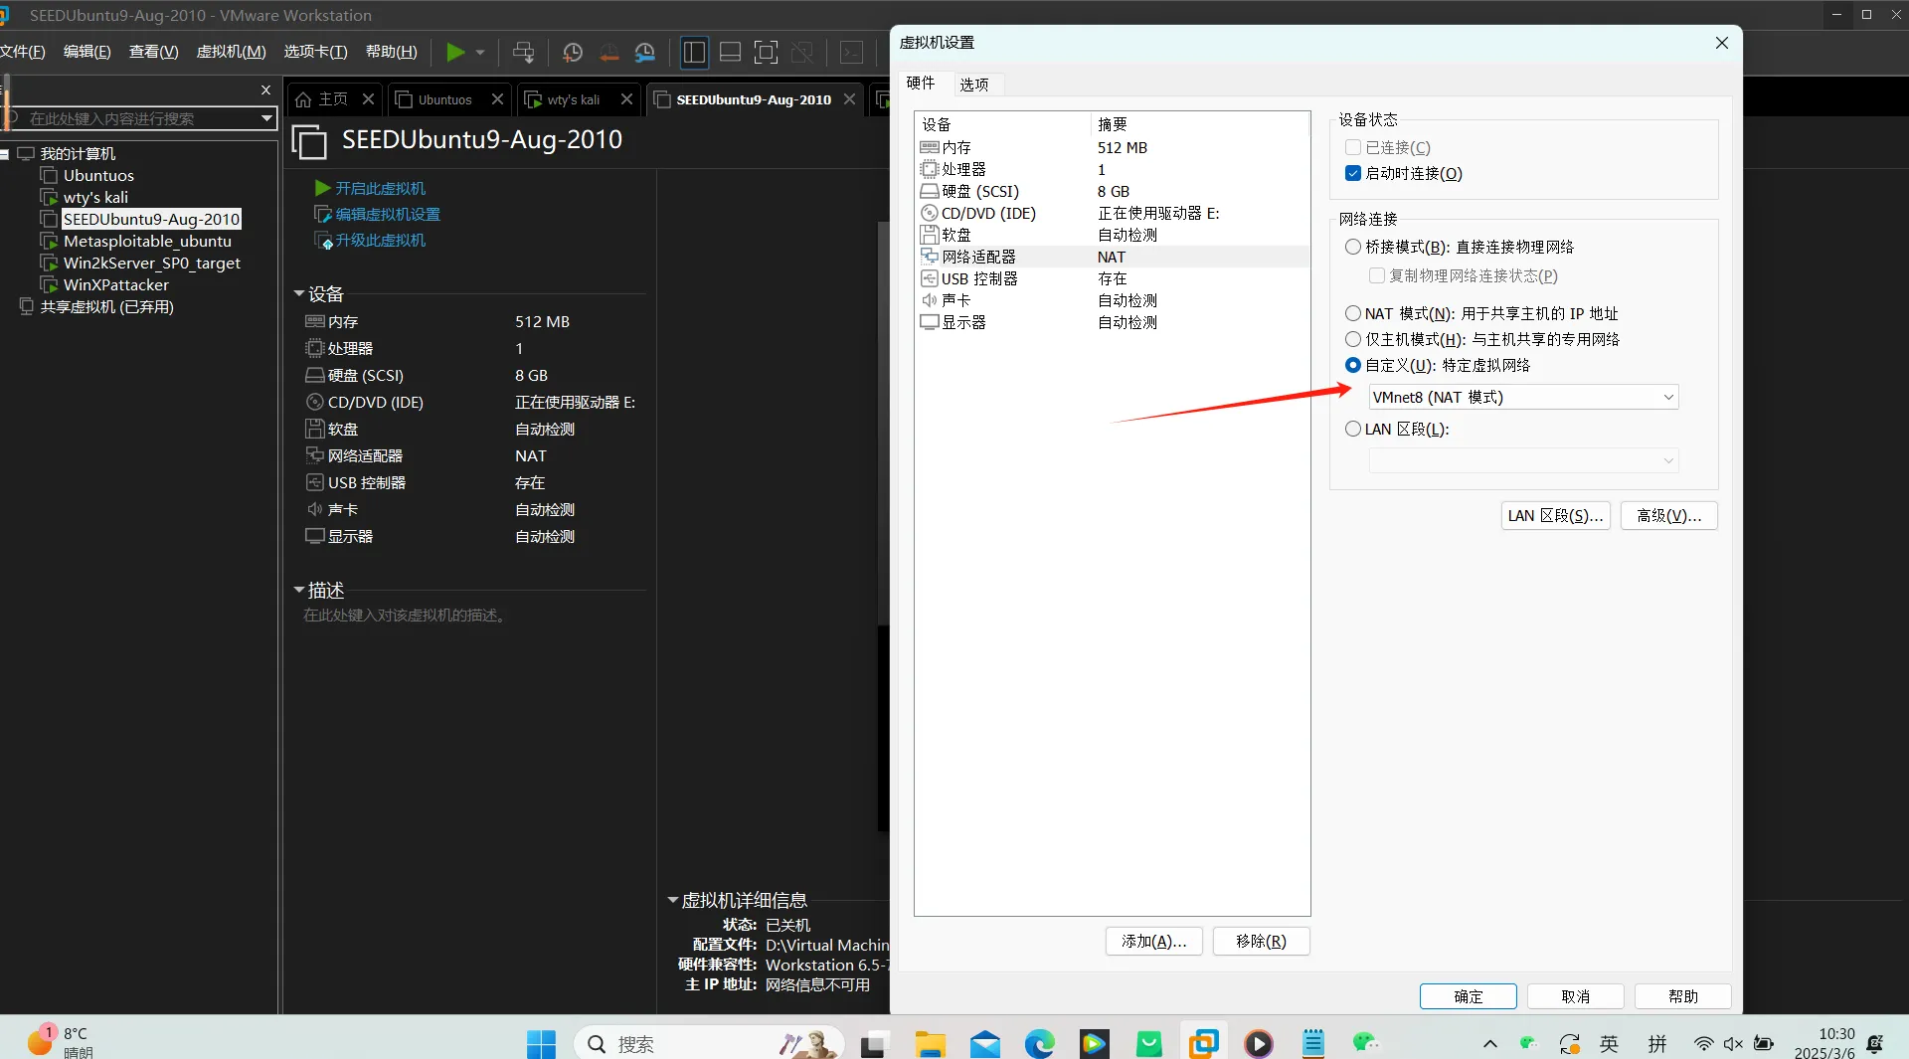Click the taskbar 搜索 search box
Viewport: 1909px width, 1059px height.
710,1044
